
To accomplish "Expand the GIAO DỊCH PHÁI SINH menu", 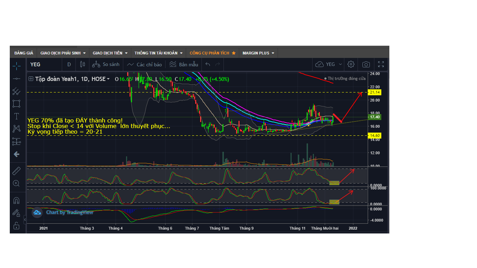I will pyautogui.click(x=63, y=53).
